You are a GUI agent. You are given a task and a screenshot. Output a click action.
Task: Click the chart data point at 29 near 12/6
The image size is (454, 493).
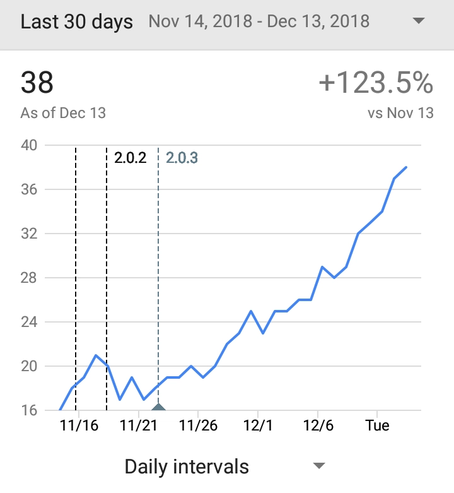(322, 267)
